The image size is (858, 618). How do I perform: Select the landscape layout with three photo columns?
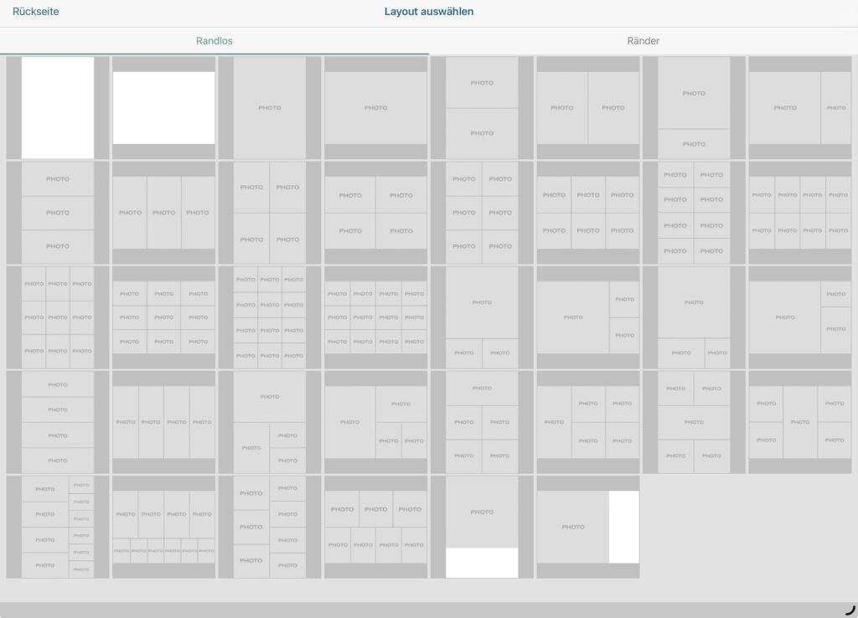point(163,213)
